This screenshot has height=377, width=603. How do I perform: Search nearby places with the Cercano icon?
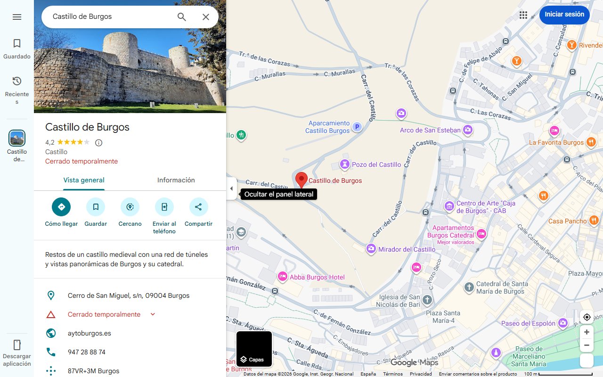click(x=130, y=206)
